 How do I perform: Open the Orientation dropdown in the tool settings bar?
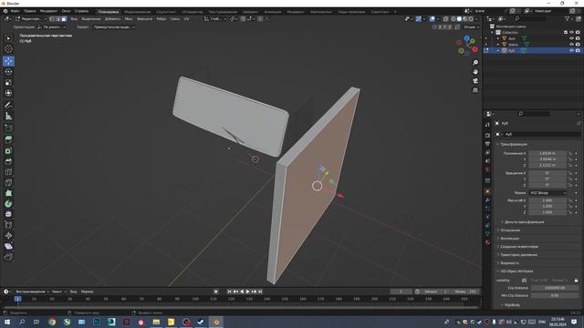tap(51, 27)
